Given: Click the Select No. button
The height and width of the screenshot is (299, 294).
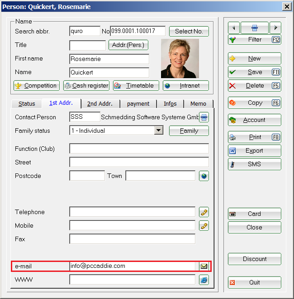Looking at the screenshot, I should click(189, 31).
